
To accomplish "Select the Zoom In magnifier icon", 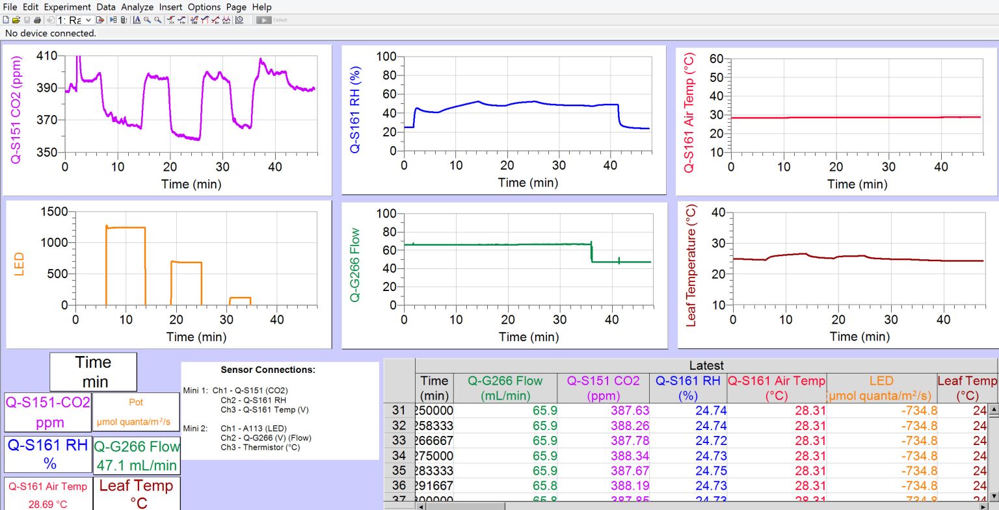I will pos(148,20).
